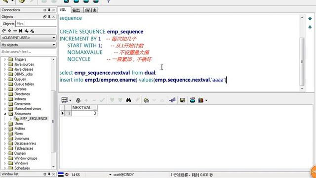316x178 pixels.
Task: Click the binoculars find icon in Objects toolbar
Action: click(x=21, y=31)
